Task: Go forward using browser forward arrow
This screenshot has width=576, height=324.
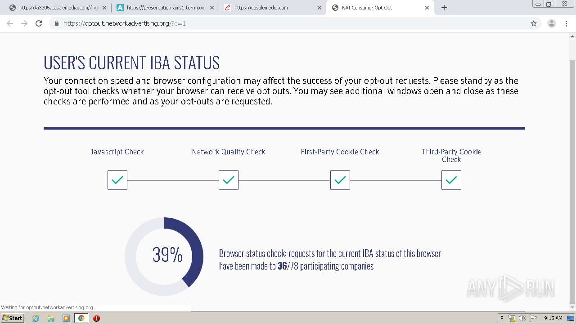Action: point(24,23)
